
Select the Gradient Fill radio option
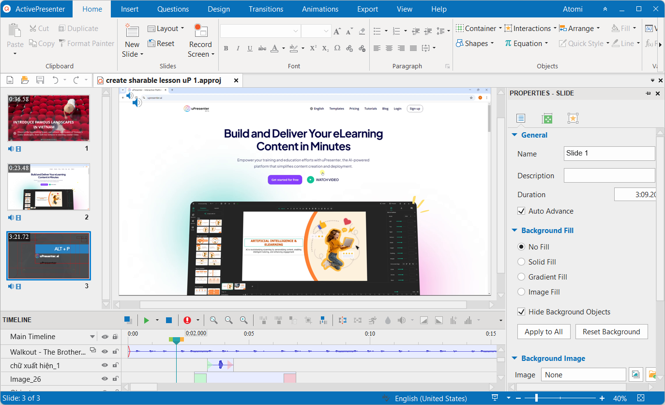521,277
